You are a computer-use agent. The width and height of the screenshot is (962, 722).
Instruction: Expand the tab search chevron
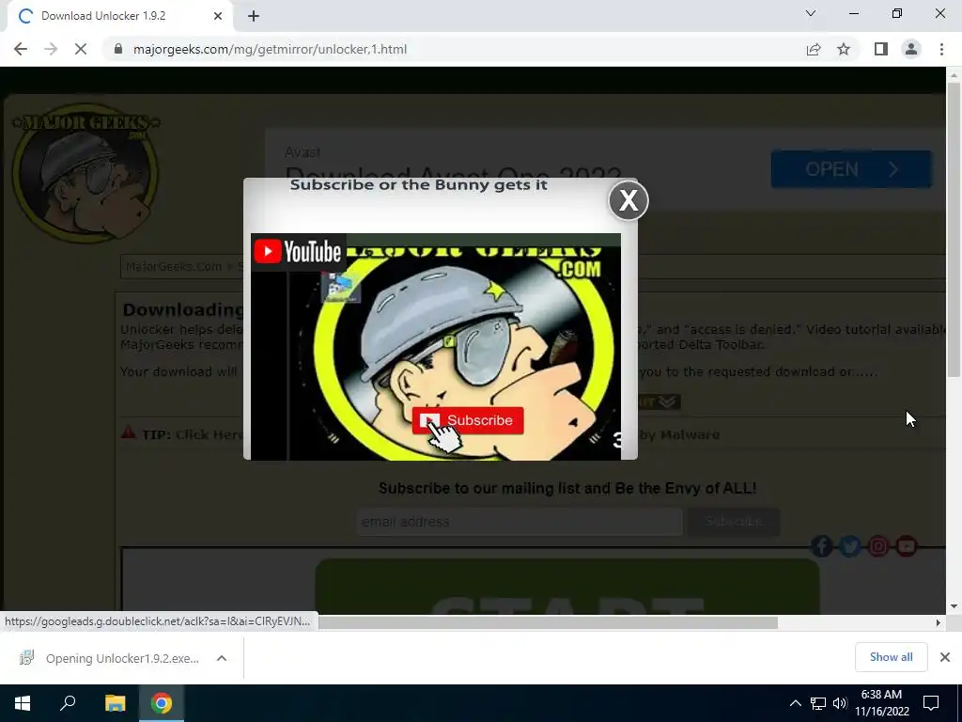[811, 13]
